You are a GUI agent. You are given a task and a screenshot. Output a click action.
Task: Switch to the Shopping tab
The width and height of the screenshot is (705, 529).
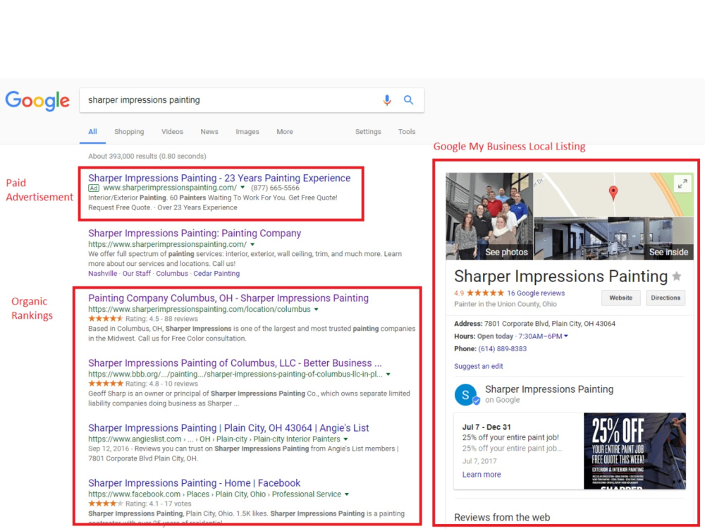point(129,132)
